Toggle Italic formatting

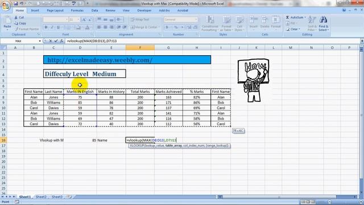click(x=52, y=27)
